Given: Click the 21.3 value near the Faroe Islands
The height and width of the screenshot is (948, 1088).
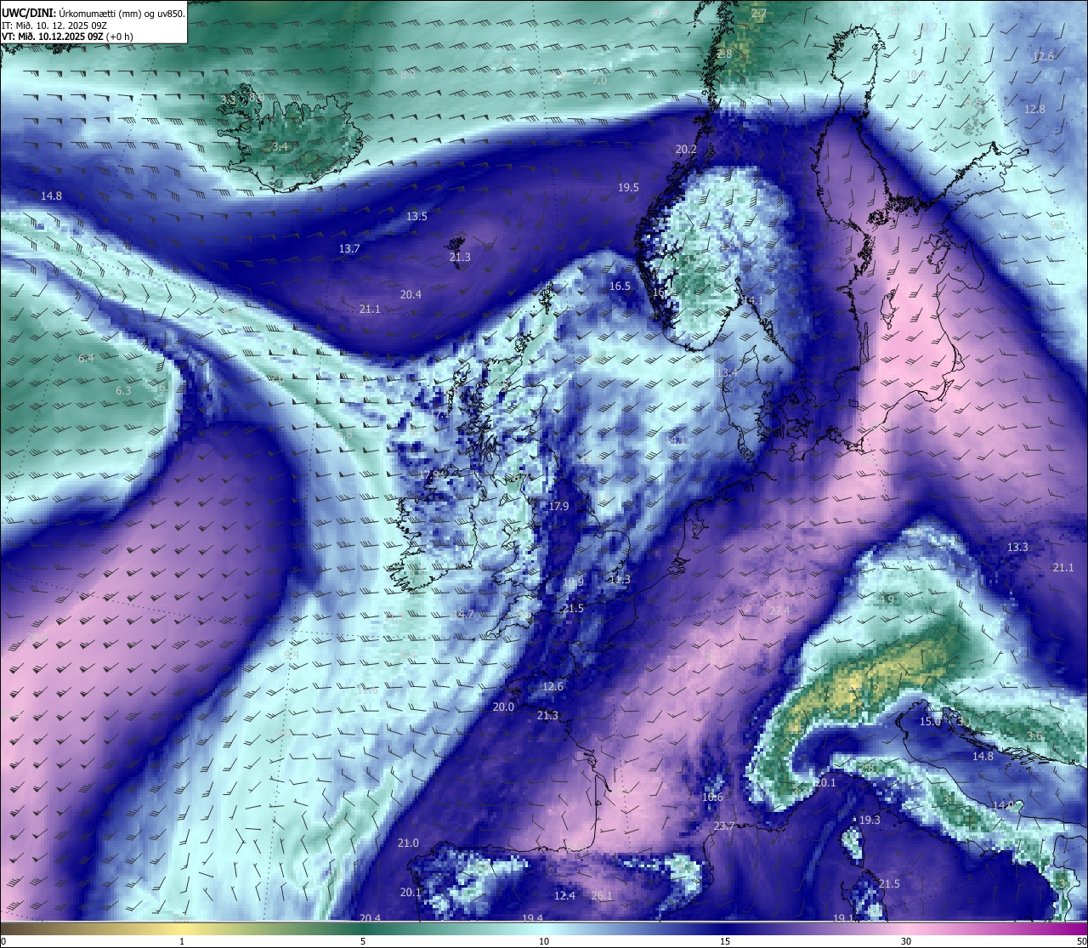Looking at the screenshot, I should pos(460,258).
